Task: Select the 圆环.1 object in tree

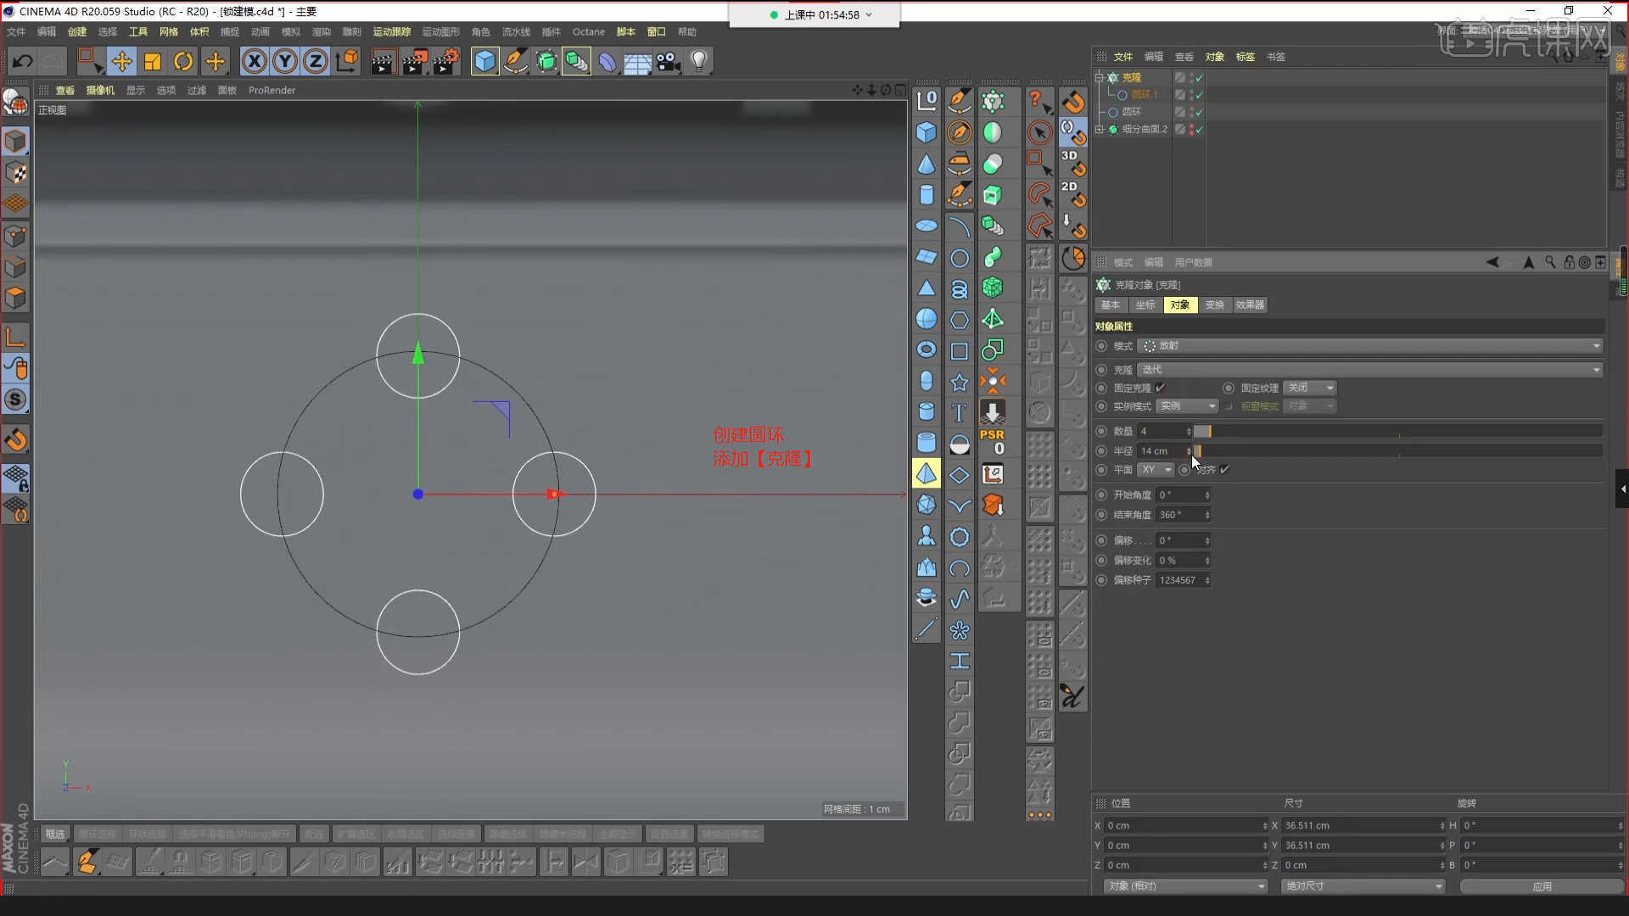Action: point(1144,94)
